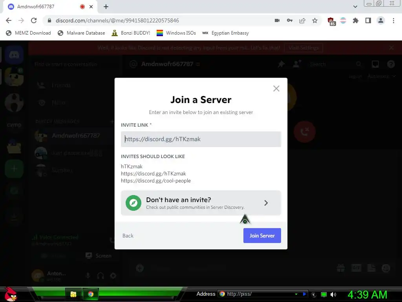Screen dimensions: 402x302
Task: Click the share page icon
Action: pos(302,20)
